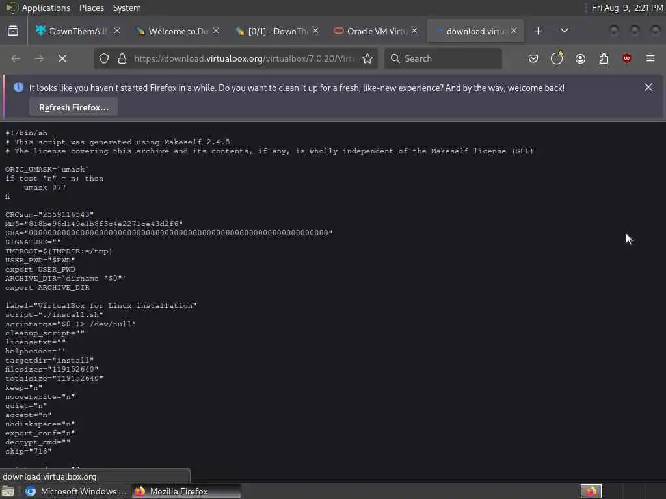Stop loading the page
The image size is (666, 499).
click(62, 58)
